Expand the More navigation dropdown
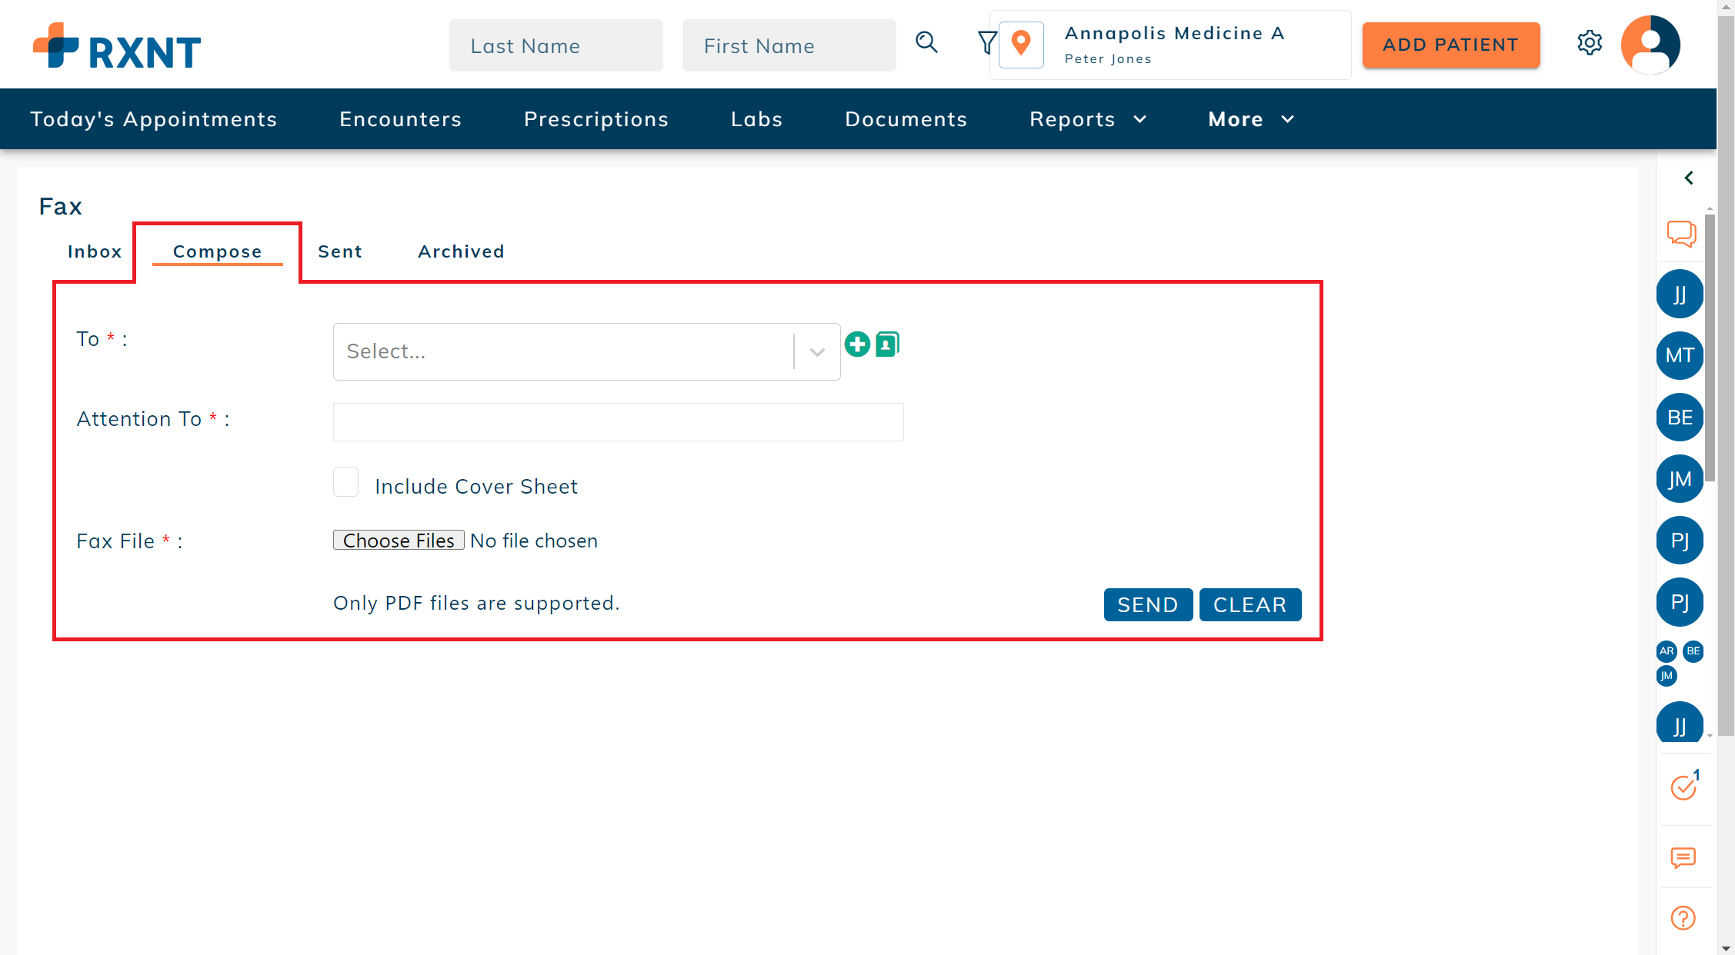1735x955 pixels. (1250, 119)
